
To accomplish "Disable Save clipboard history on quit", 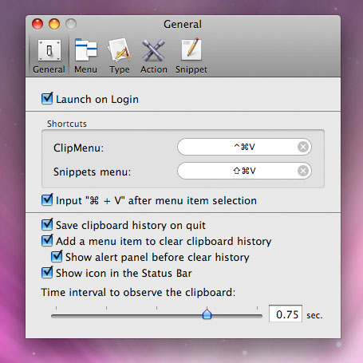I will (47, 225).
